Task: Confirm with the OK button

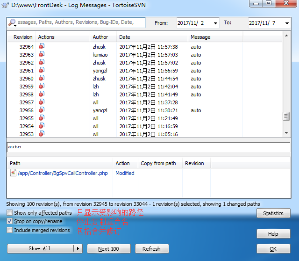Action: coord(273,248)
